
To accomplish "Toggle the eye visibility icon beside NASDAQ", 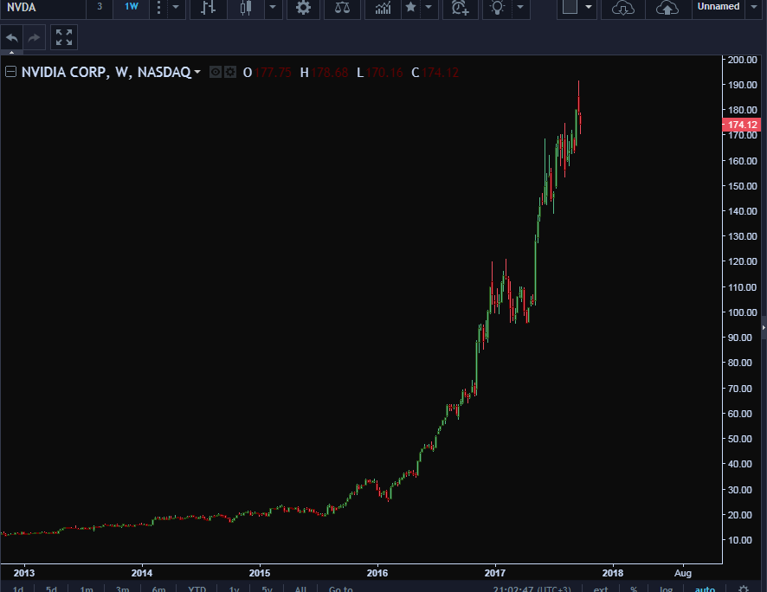I will click(216, 73).
